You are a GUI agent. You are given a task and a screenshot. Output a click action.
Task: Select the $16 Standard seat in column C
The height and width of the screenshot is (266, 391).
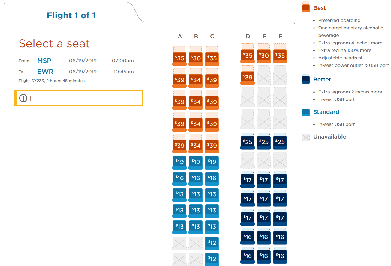pos(212,179)
